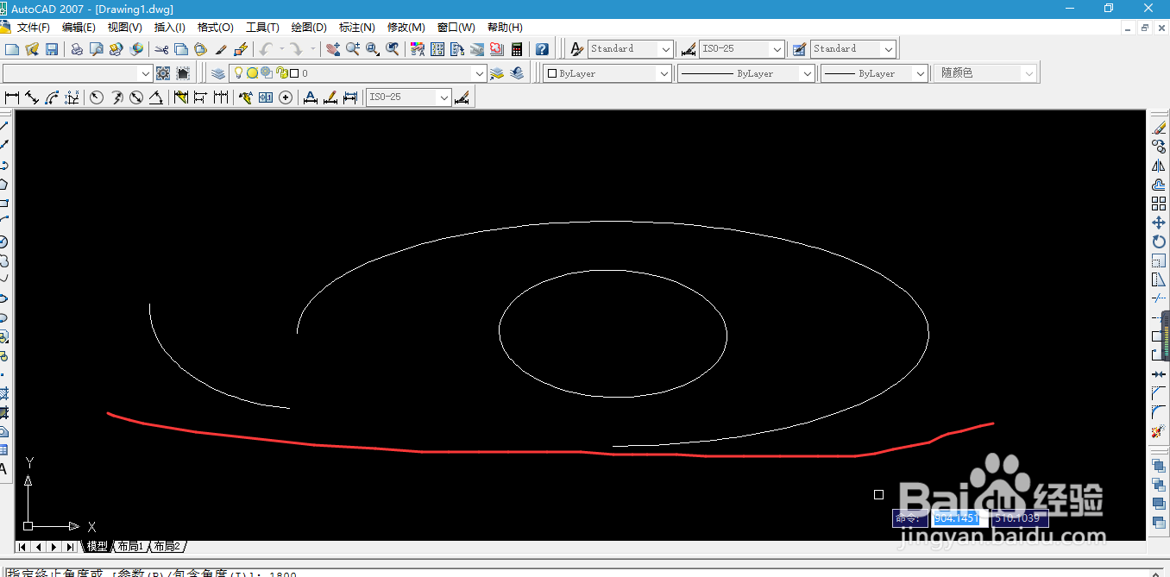
Task: Open Help via the question mark icon
Action: (542, 49)
